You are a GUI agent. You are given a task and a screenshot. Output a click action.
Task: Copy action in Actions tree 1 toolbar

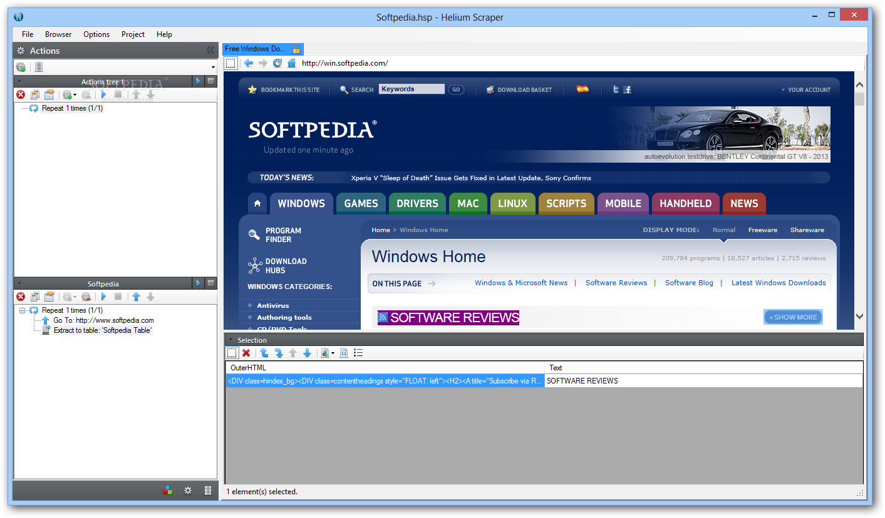click(x=35, y=95)
